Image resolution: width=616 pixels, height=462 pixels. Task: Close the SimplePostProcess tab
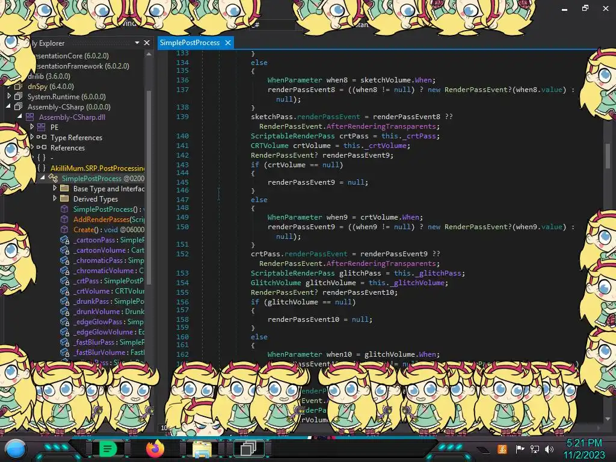point(227,43)
